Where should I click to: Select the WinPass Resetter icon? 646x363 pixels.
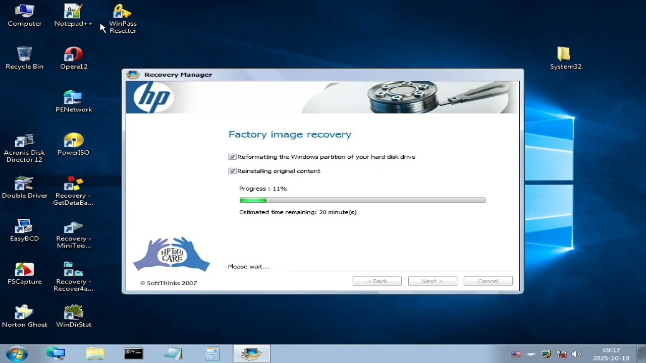pyautogui.click(x=123, y=19)
